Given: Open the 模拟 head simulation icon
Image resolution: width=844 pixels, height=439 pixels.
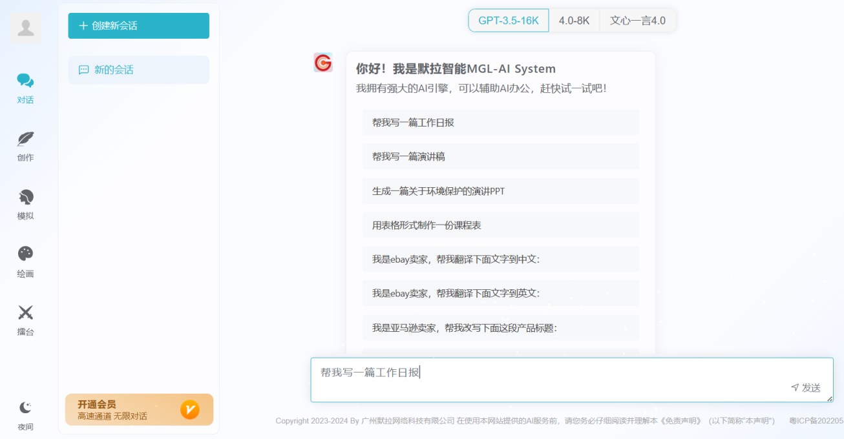Looking at the screenshot, I should (x=25, y=197).
